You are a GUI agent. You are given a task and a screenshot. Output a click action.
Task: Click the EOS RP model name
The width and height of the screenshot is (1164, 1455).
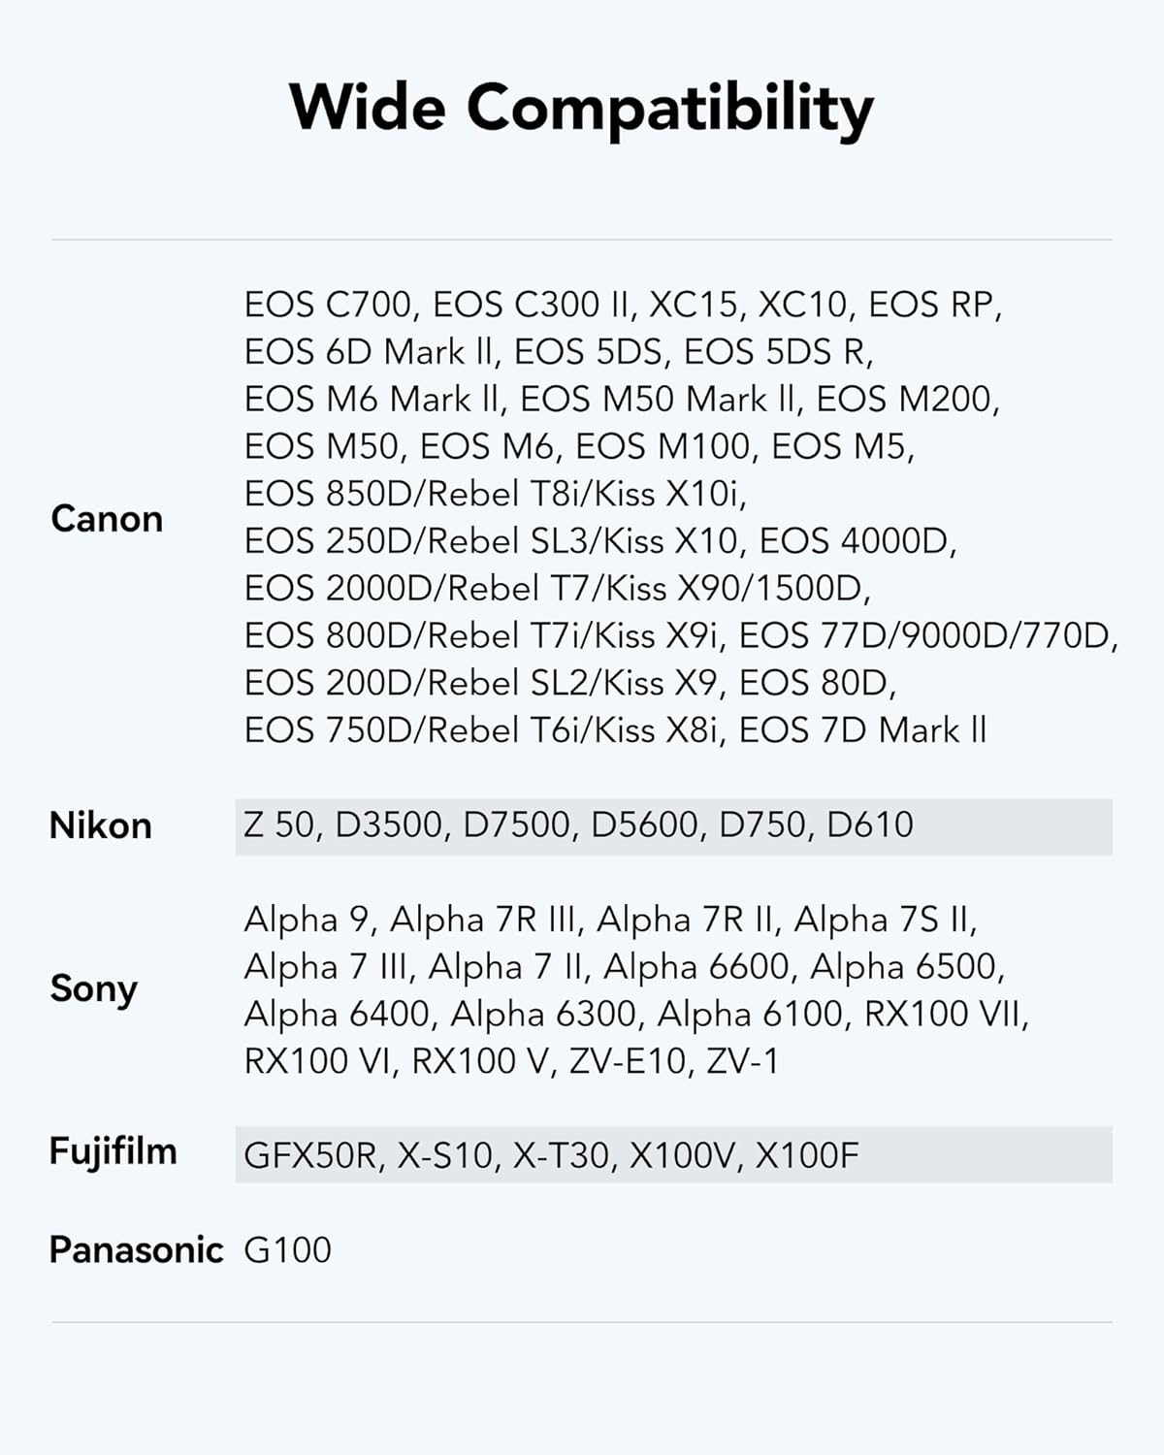pos(931,305)
